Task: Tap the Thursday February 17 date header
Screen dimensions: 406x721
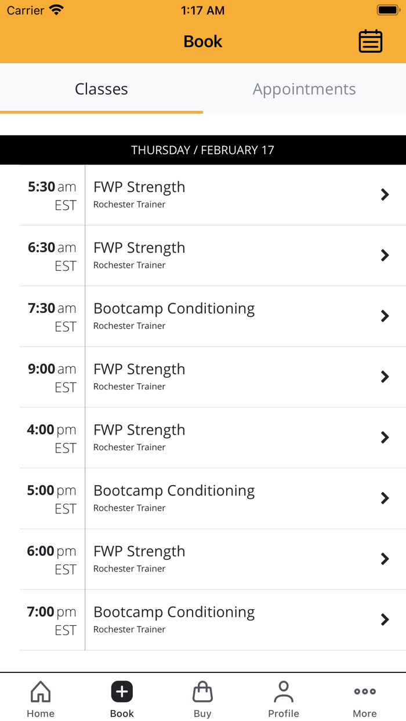Action: [203, 150]
